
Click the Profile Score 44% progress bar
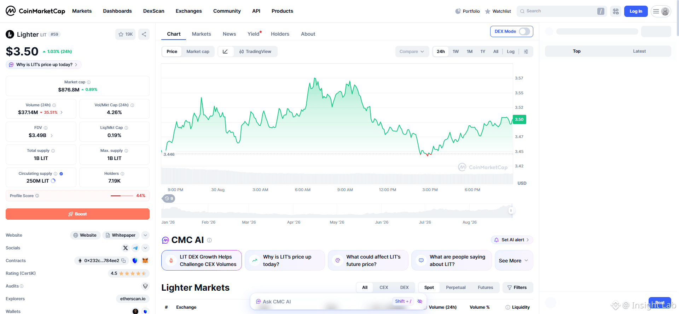(x=122, y=196)
